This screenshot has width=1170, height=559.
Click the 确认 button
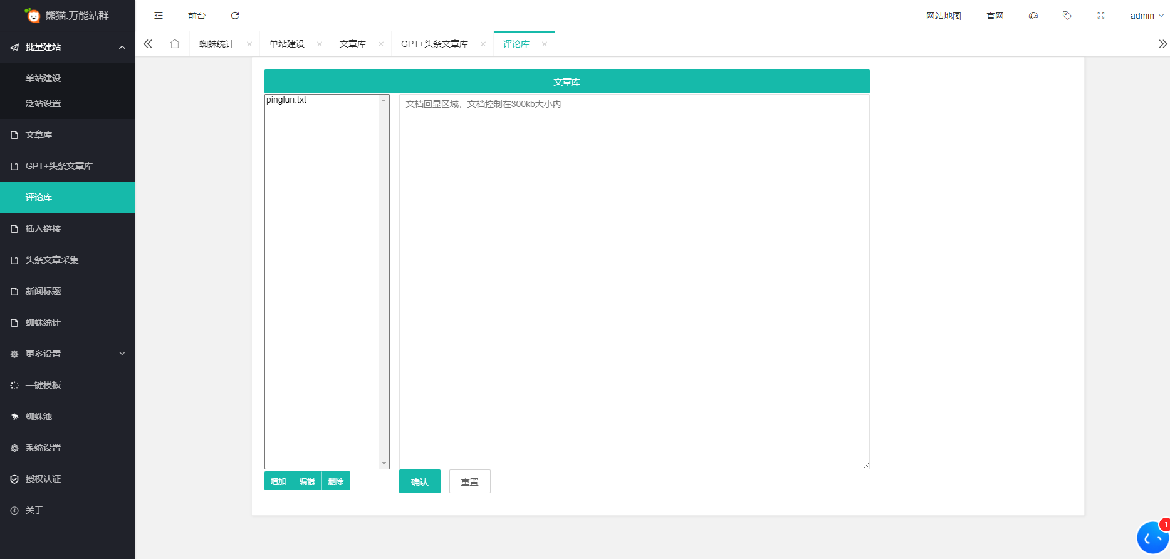tap(420, 481)
